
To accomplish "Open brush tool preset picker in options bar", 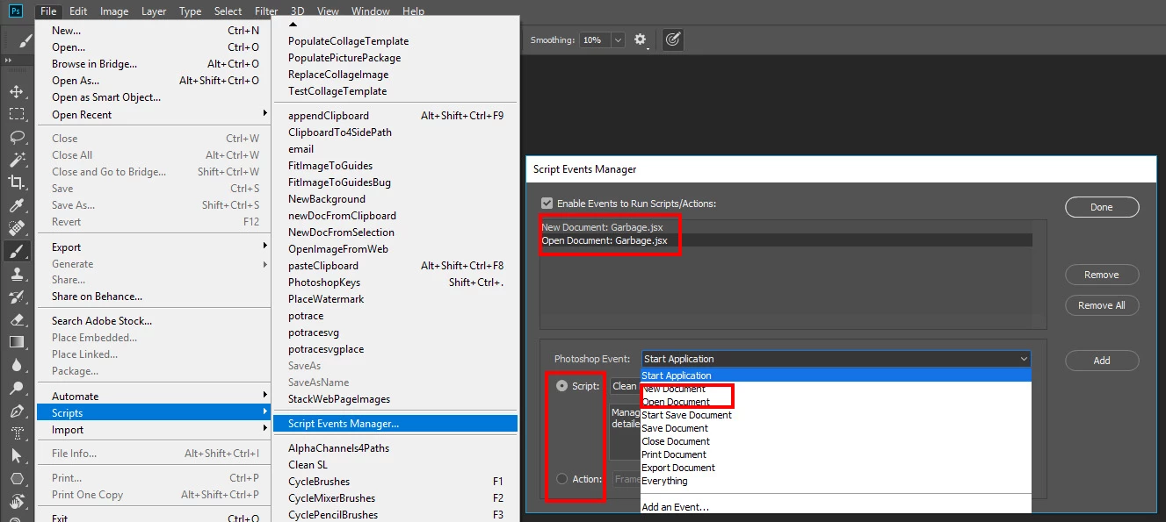I will coord(25,40).
